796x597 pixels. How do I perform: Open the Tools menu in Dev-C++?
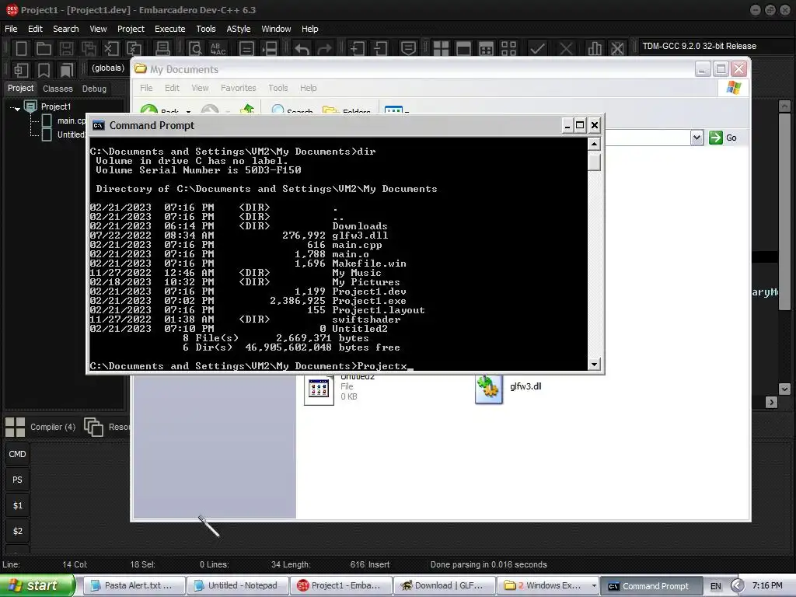coord(206,29)
